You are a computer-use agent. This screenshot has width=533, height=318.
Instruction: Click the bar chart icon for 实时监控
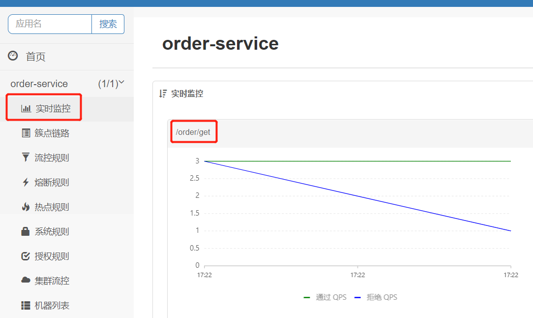pos(26,109)
